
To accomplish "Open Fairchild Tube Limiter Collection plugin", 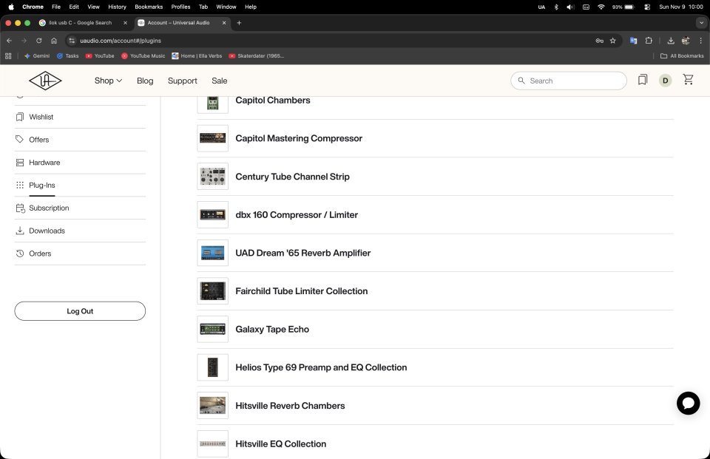I will coord(301,291).
